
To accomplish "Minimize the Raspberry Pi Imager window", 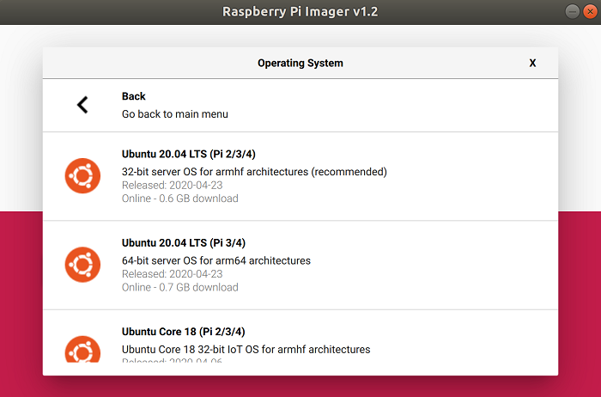I will point(573,12).
